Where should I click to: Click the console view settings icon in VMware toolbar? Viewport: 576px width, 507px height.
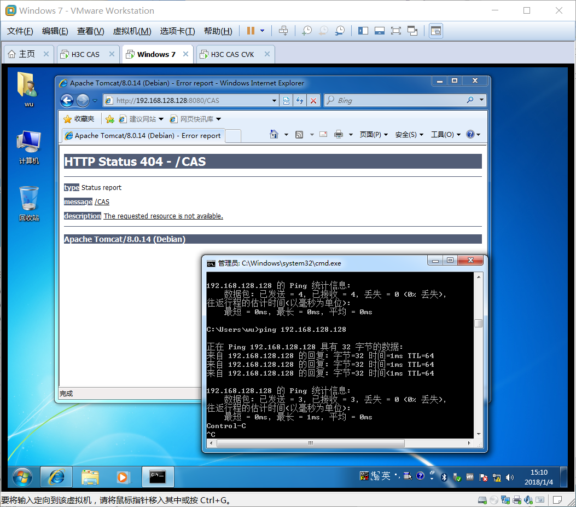coord(435,31)
